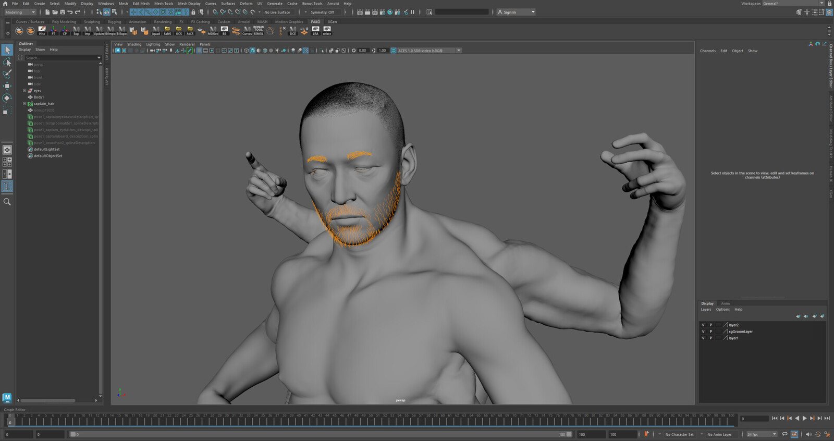Viewport: 834px width, 441px height.
Task: Click the SENEiL Bonus Tool shelf icon
Action: point(259,31)
